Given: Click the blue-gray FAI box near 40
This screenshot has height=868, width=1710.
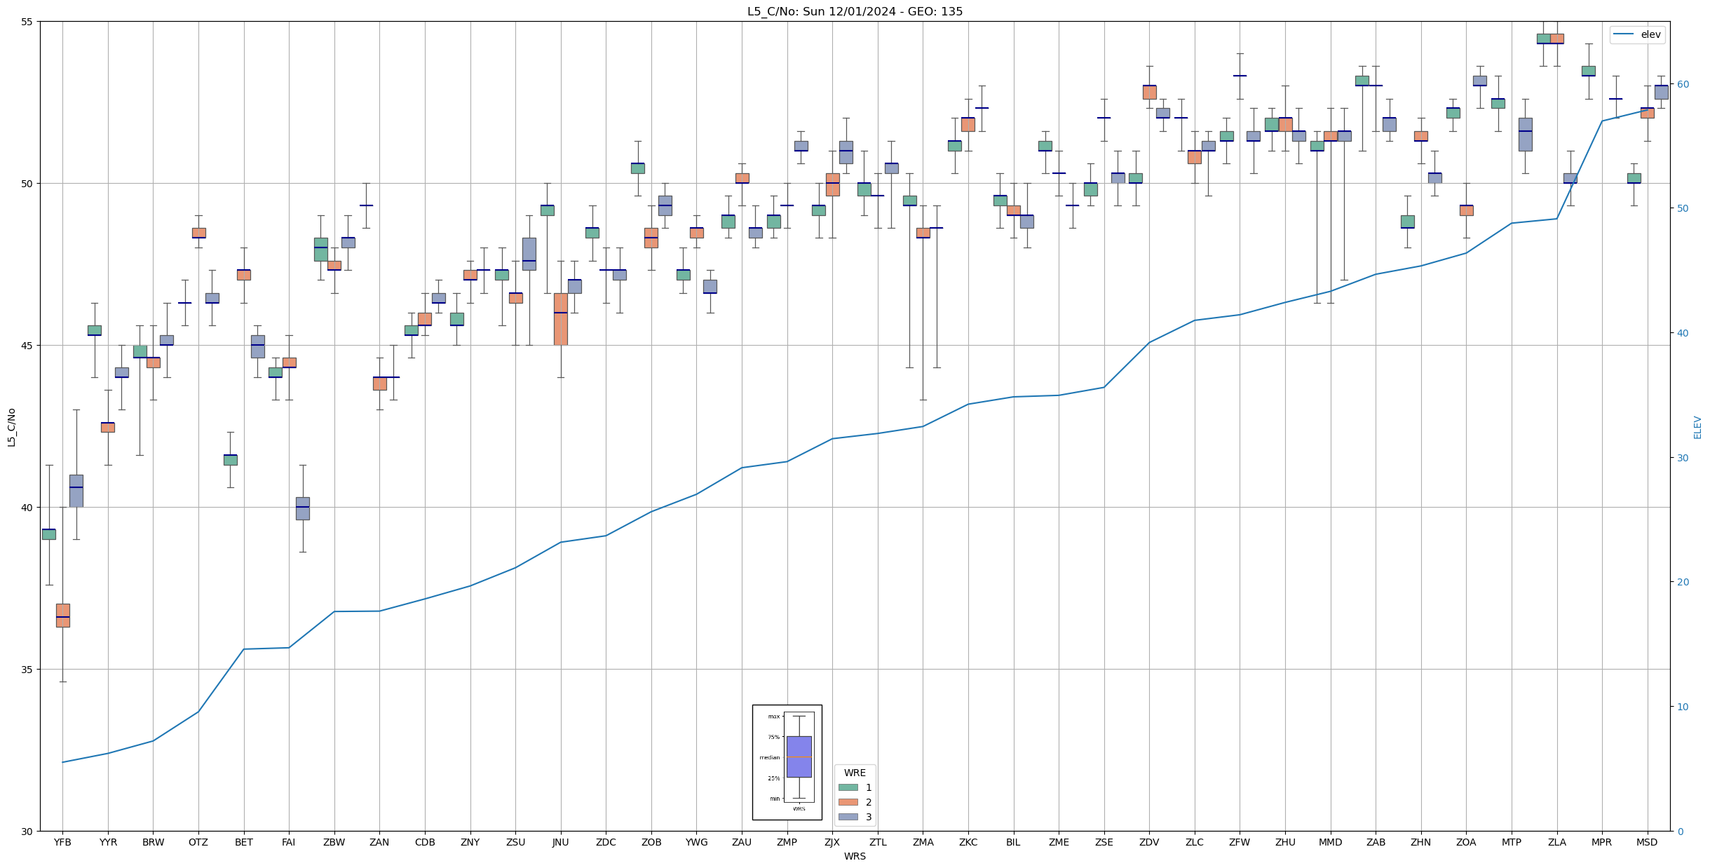Looking at the screenshot, I should click(x=302, y=508).
